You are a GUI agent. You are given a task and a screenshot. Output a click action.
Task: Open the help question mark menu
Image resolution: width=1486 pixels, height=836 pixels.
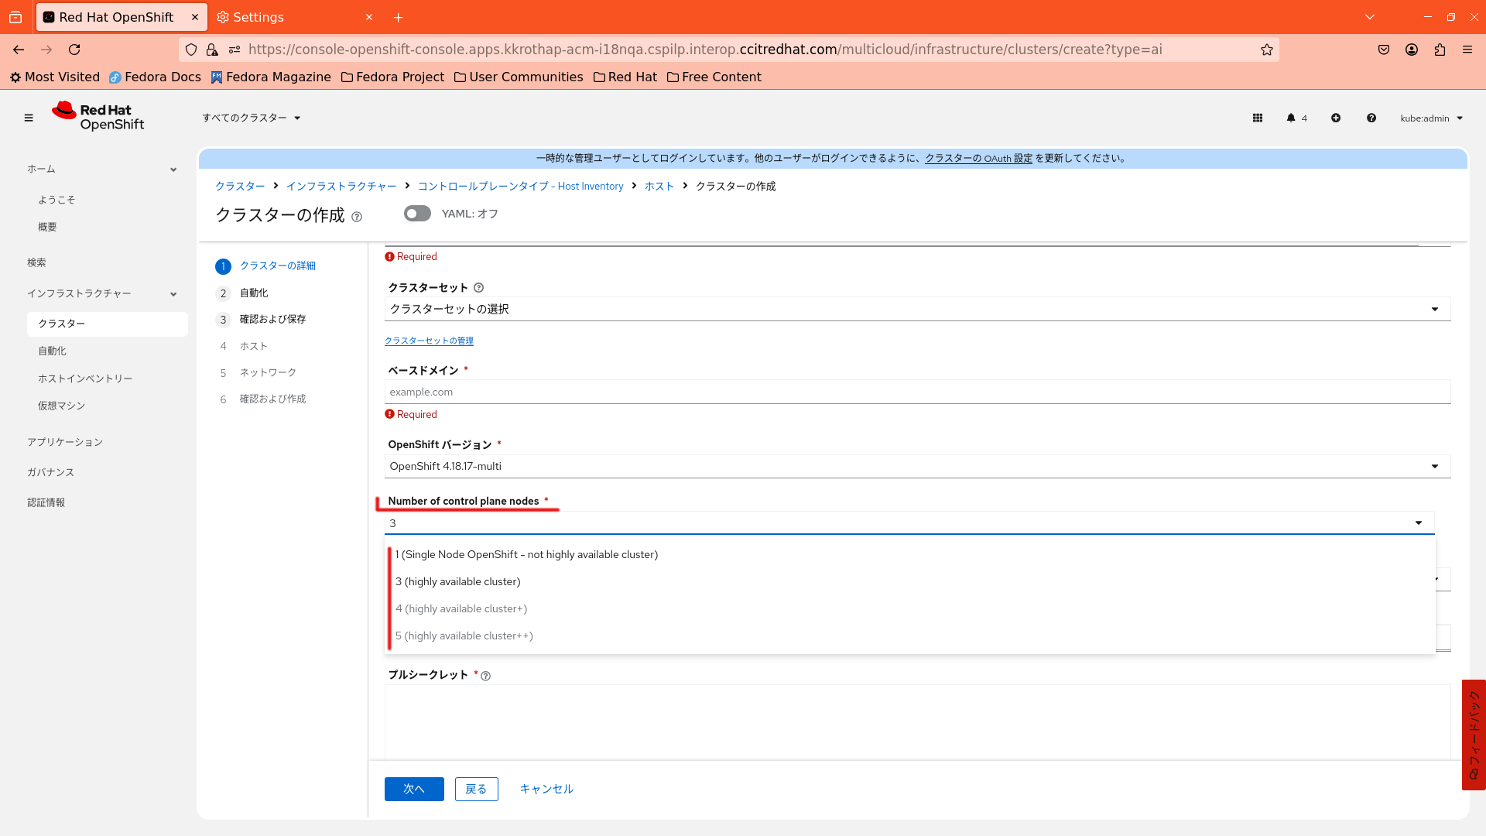coord(1371,118)
